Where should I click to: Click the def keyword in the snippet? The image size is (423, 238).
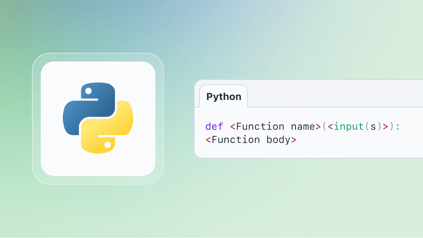(214, 127)
